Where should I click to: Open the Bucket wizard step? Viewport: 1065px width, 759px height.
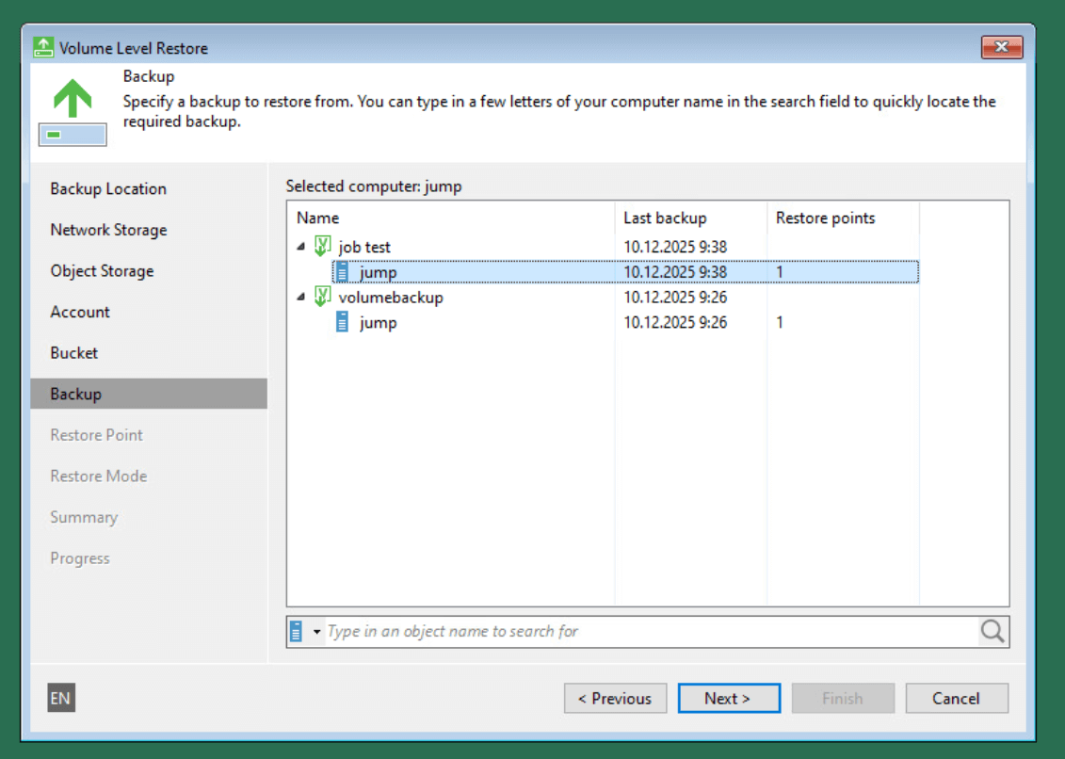[74, 353]
